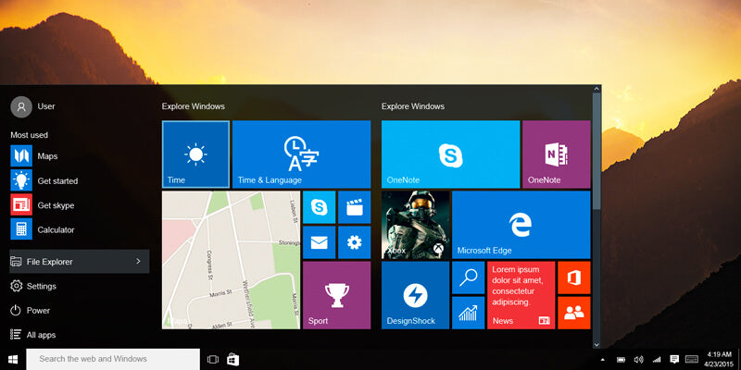Image resolution: width=741 pixels, height=370 pixels.
Task: Click the Start menu scrollbar down arrow
Action: tap(597, 342)
